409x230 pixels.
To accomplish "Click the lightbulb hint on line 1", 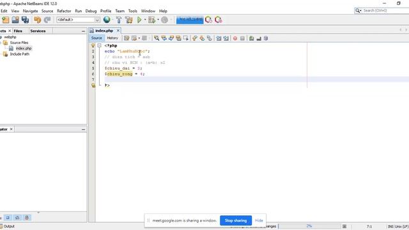I will pyautogui.click(x=93, y=45).
